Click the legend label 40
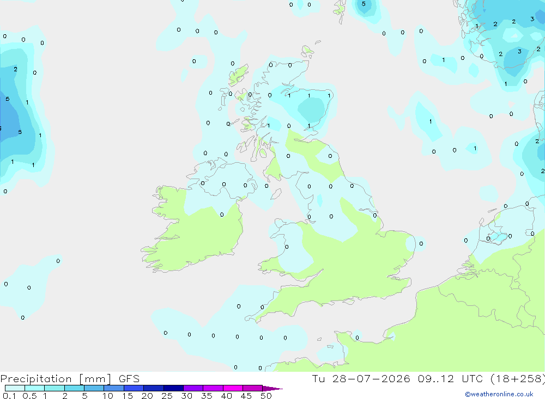Screen dimensions: 545x399 point(226,396)
